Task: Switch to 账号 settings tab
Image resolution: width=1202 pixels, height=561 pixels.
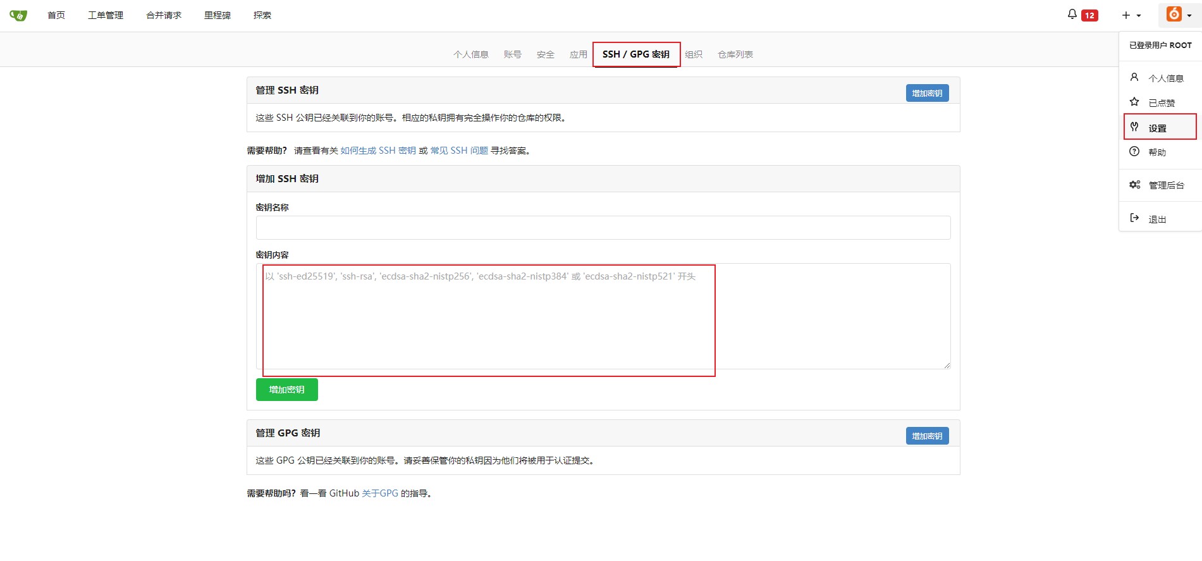Action: 513,54
